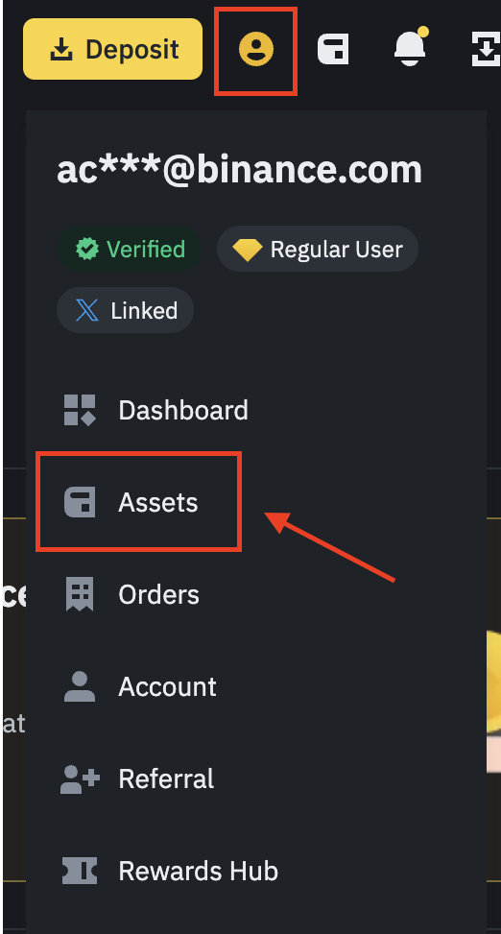Click the download app icon

486,49
